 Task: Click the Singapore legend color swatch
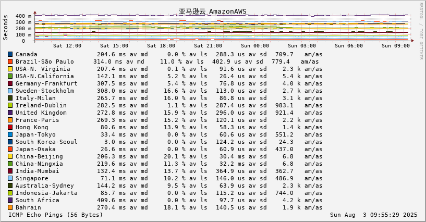click(10, 178)
